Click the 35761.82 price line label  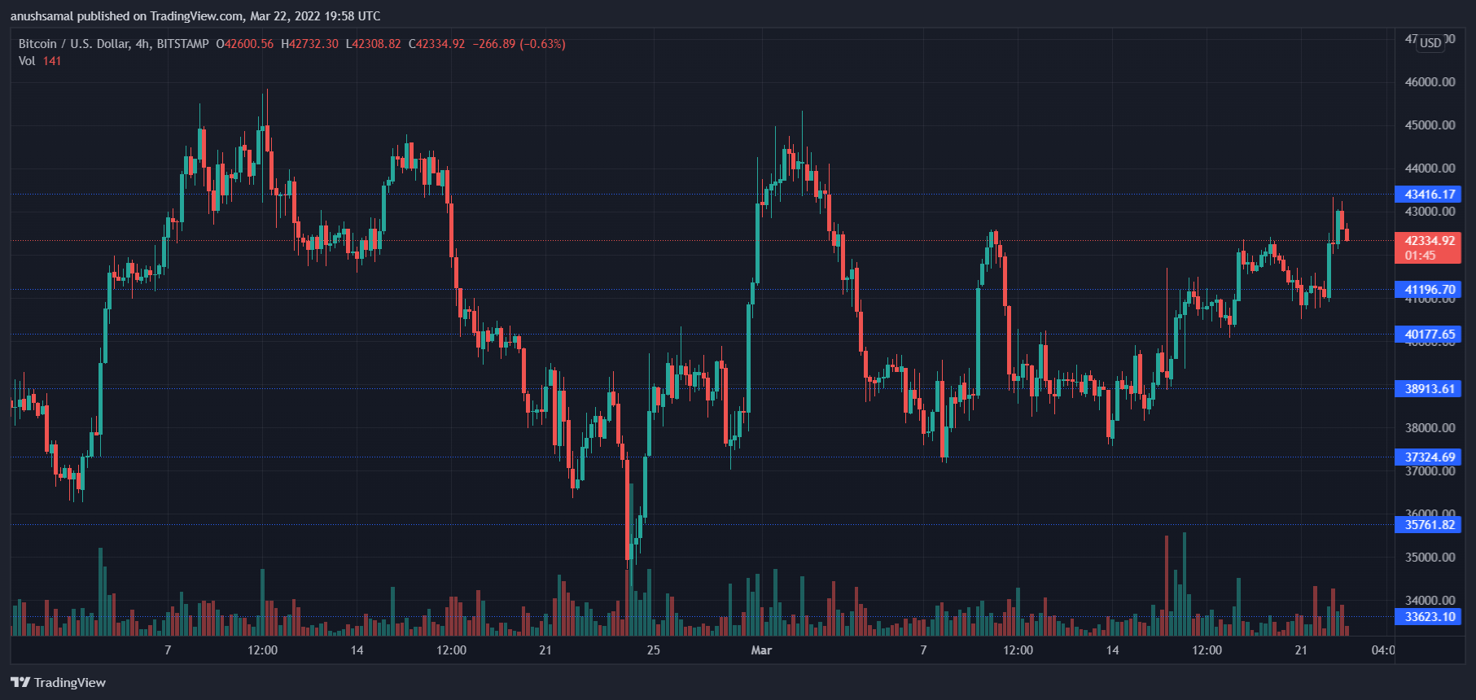pos(1429,525)
